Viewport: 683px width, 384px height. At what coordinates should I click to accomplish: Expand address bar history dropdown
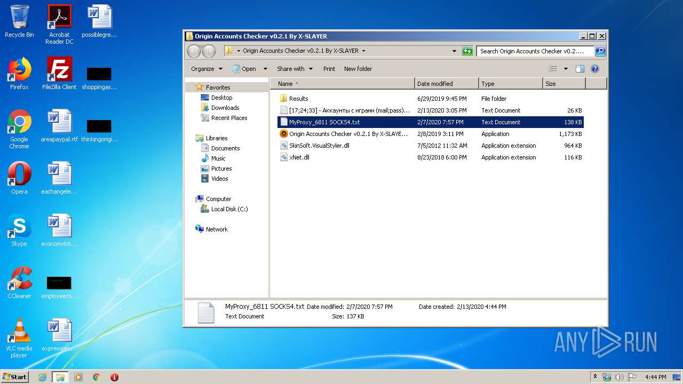coord(455,51)
